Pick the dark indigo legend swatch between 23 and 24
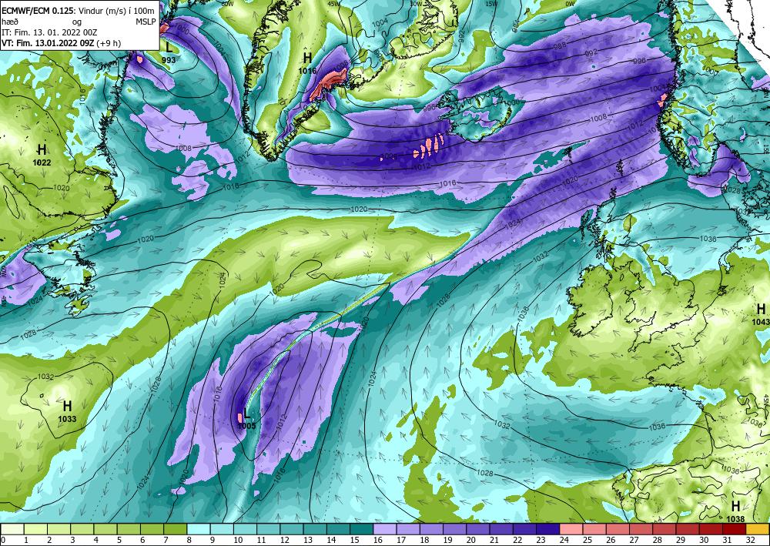 [548, 529]
